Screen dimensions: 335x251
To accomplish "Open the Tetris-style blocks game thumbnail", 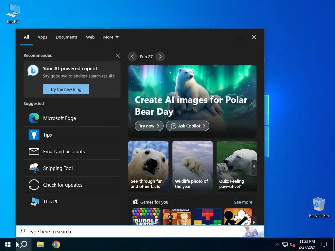I will (208, 216).
